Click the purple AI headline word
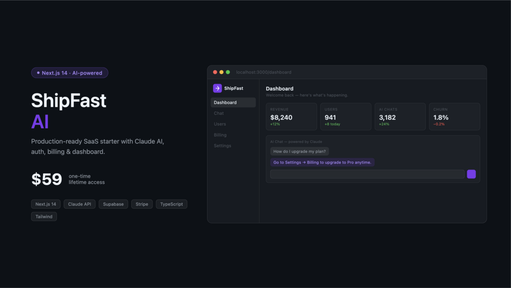This screenshot has width=511, height=288. (40, 122)
